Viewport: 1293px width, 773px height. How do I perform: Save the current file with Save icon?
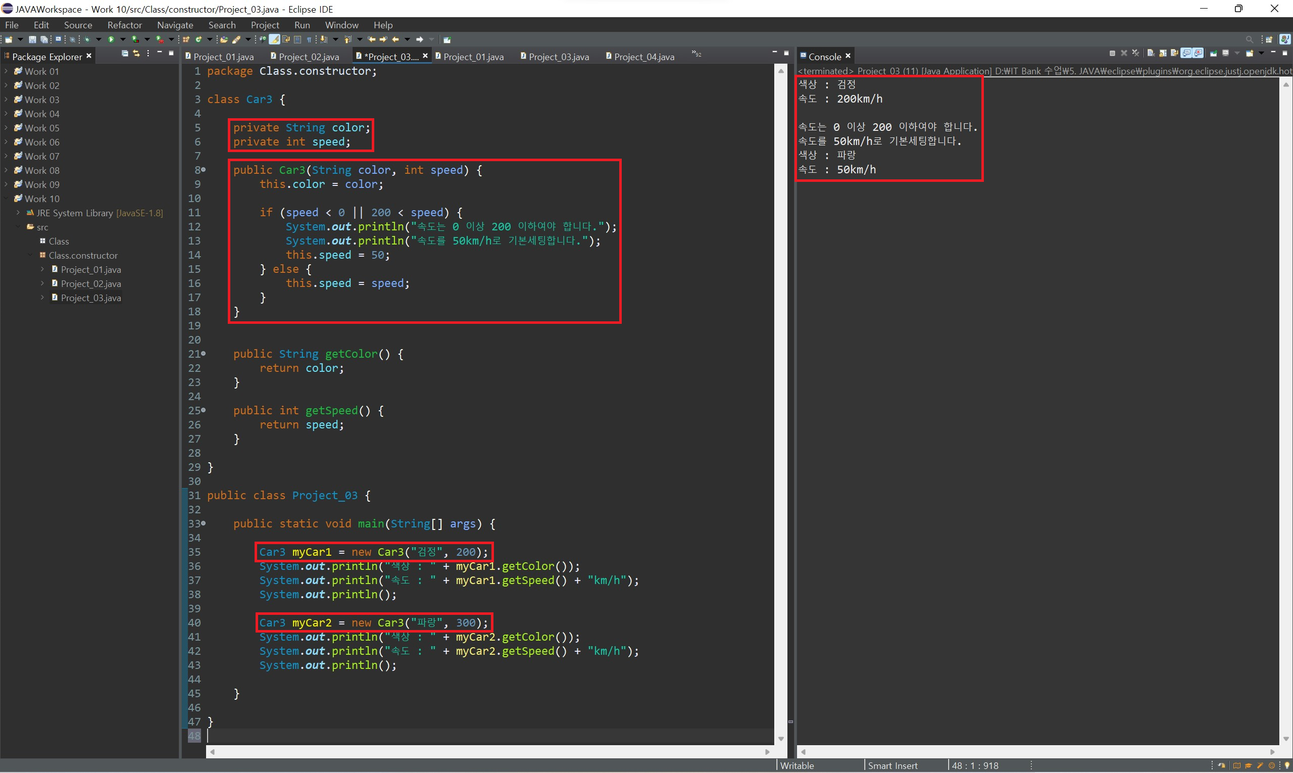[32, 39]
